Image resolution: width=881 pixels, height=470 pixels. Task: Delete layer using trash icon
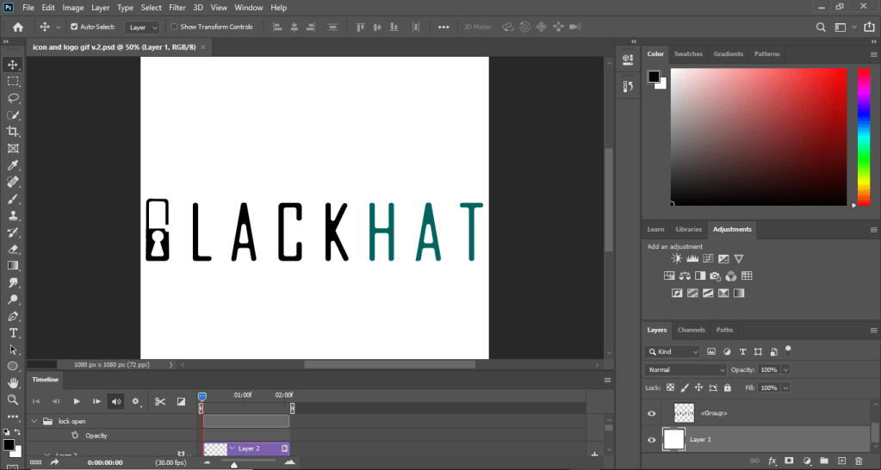pyautogui.click(x=860, y=461)
